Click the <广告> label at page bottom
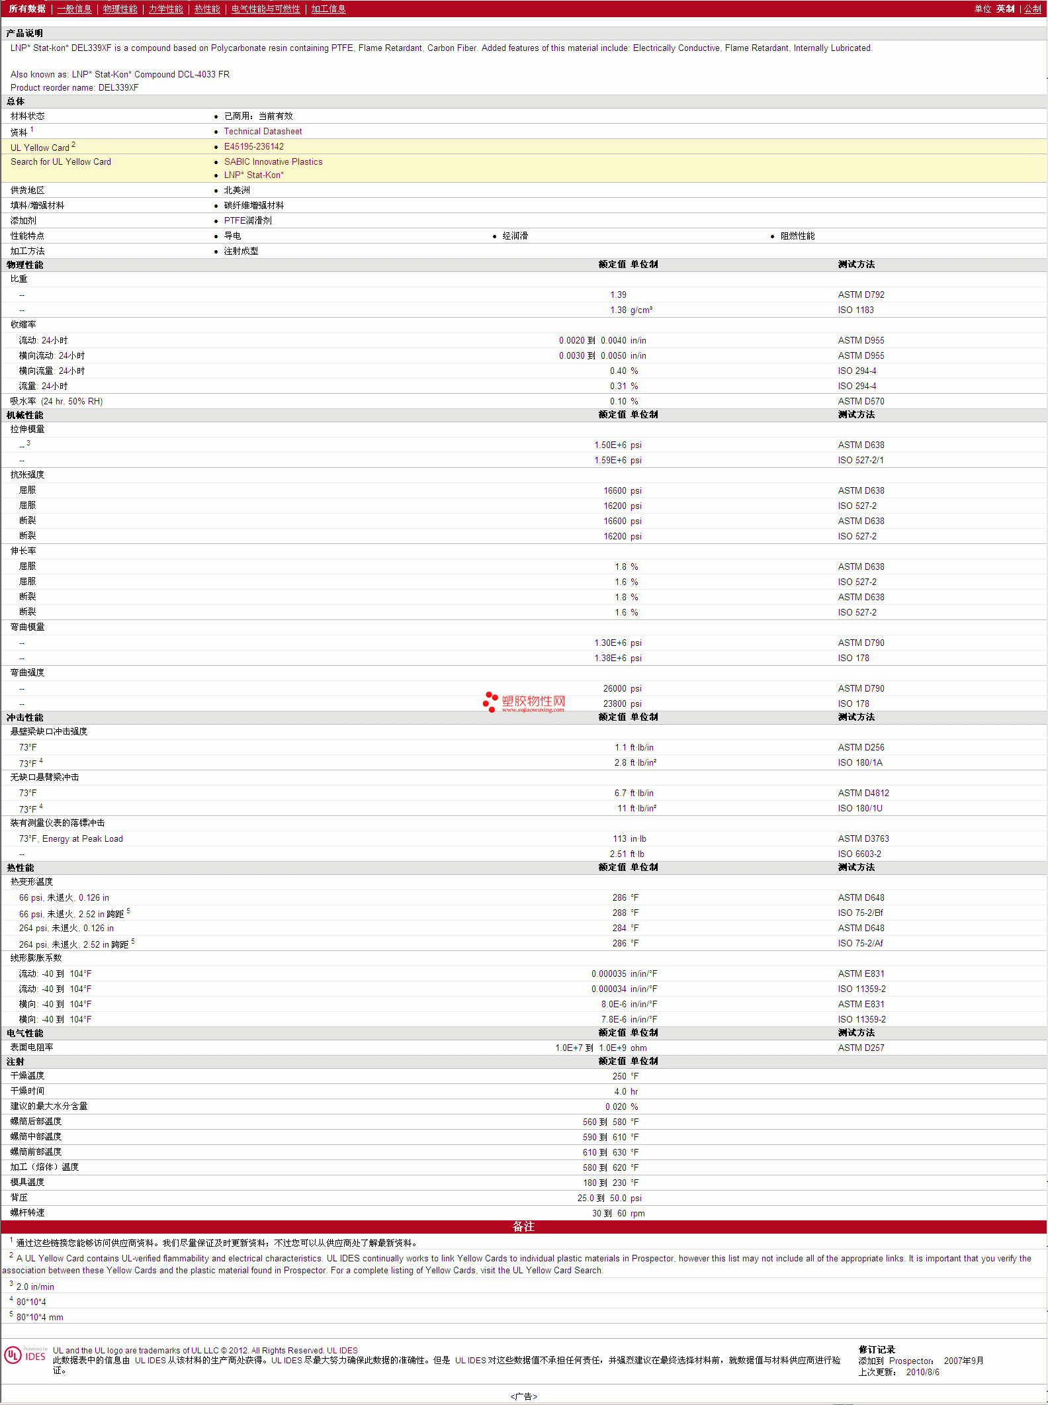 coord(523,1396)
